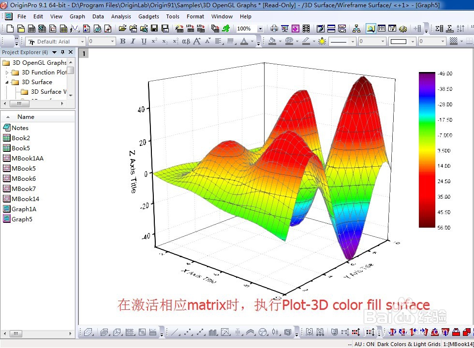Create a new function plot
This screenshot has height=348, width=474.
coord(74,29)
